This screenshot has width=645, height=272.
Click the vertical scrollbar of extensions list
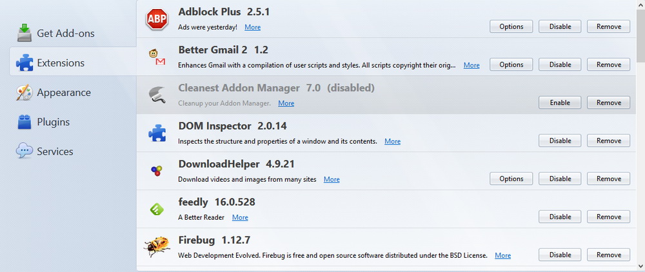[x=641, y=135]
